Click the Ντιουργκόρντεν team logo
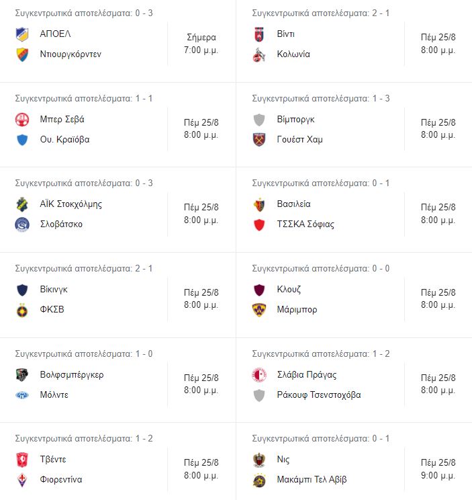 click(x=22, y=54)
